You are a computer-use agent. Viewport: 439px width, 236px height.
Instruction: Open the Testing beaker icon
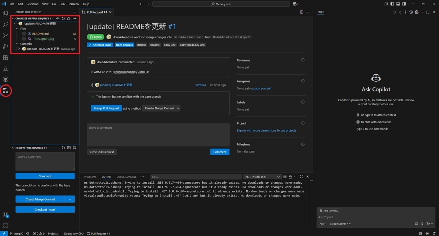pos(5,68)
